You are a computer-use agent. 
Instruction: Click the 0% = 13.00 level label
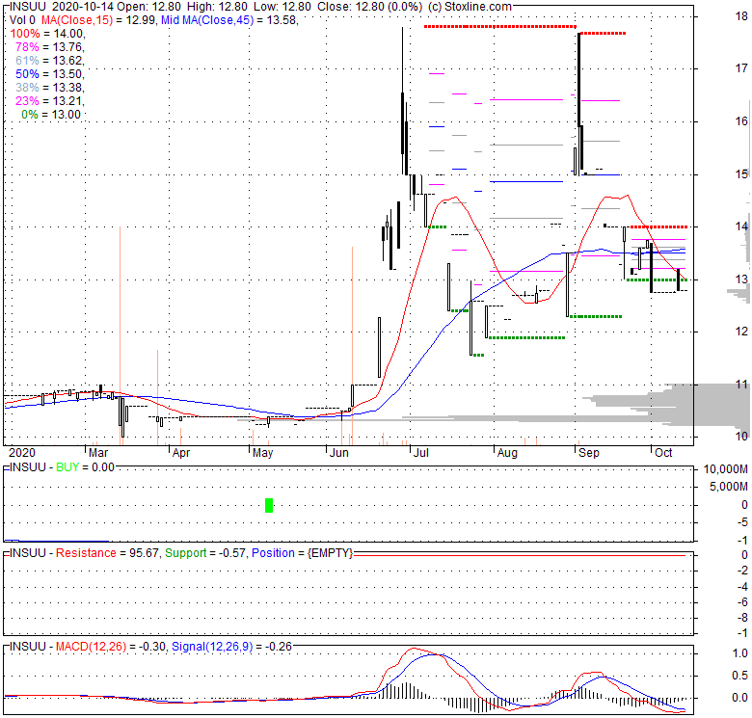(x=51, y=115)
